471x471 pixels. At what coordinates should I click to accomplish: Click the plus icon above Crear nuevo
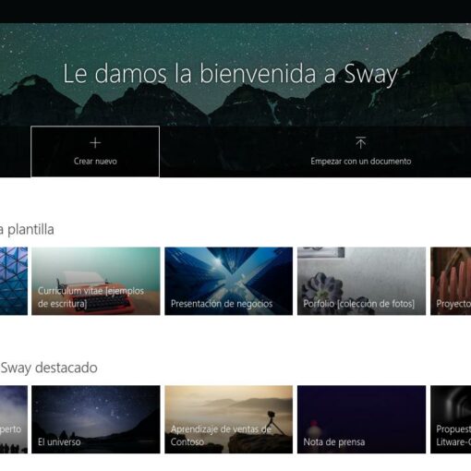click(x=95, y=143)
